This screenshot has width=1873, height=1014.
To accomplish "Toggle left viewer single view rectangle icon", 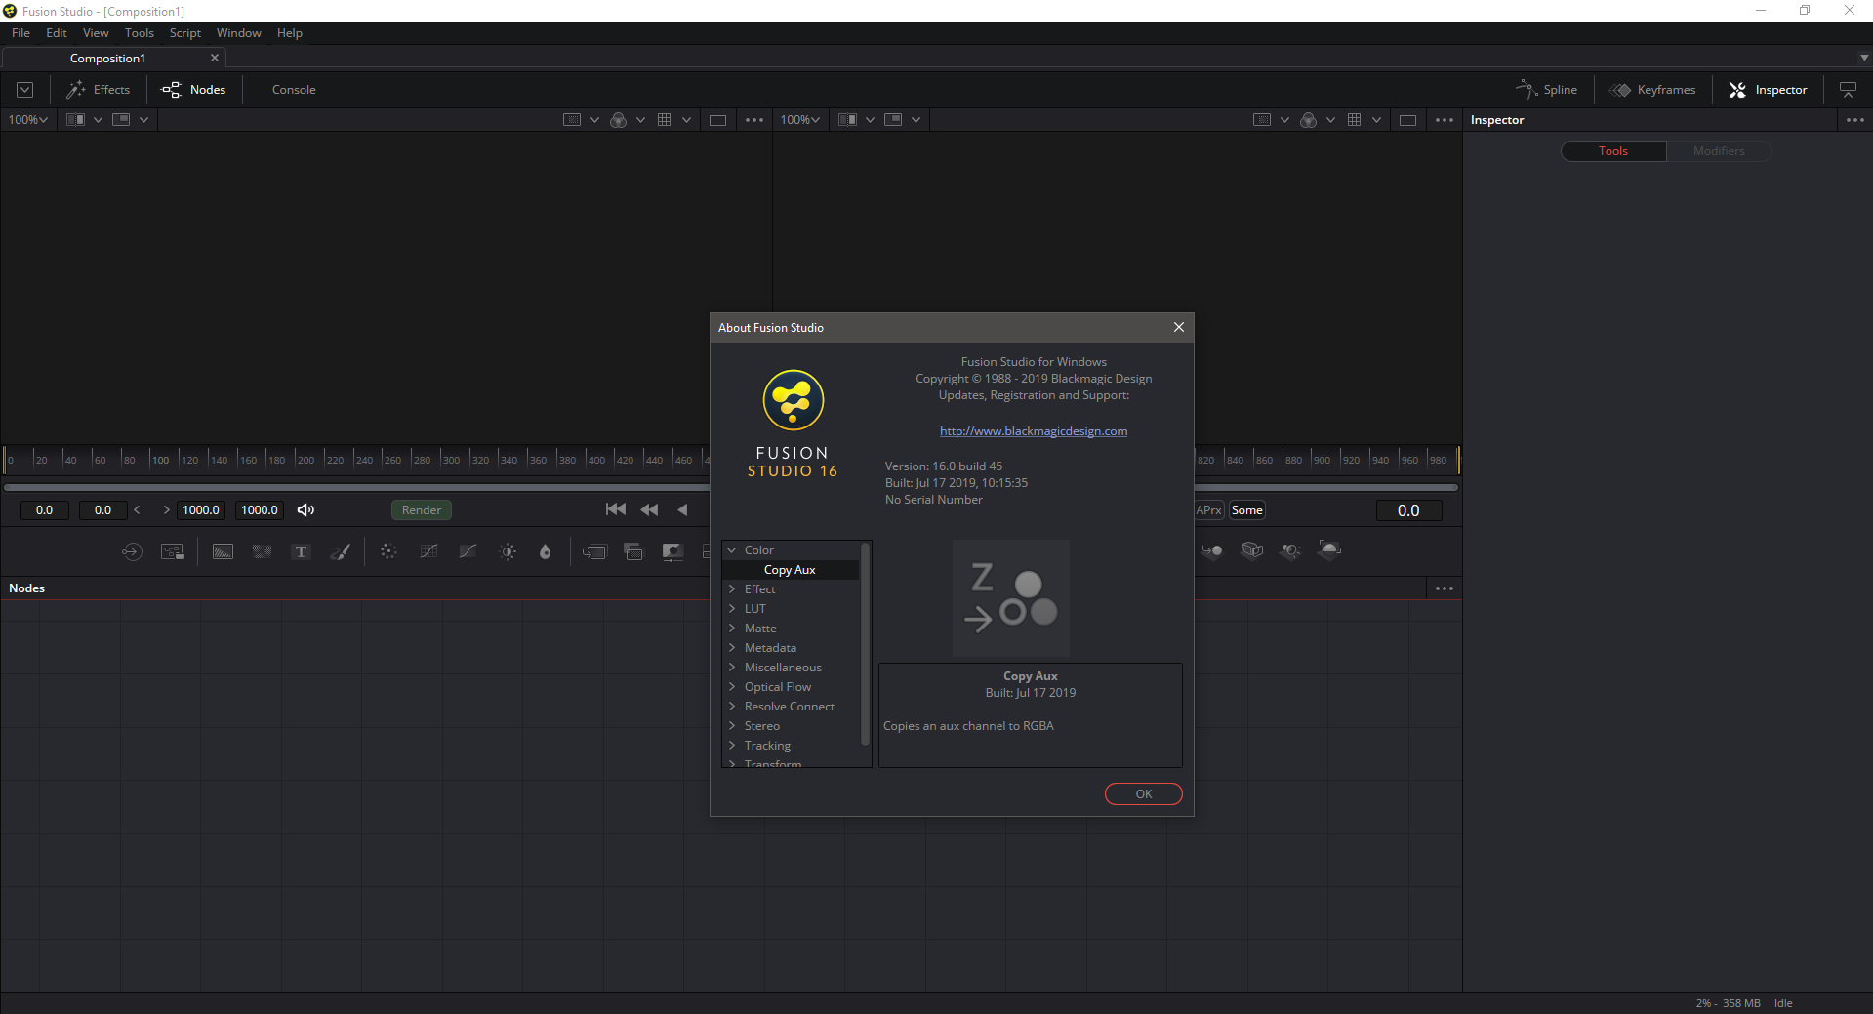I will (x=717, y=120).
